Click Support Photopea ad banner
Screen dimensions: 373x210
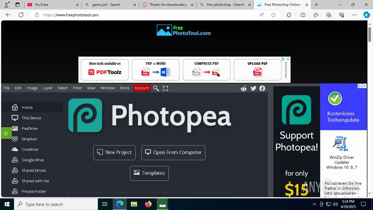tap(297, 141)
